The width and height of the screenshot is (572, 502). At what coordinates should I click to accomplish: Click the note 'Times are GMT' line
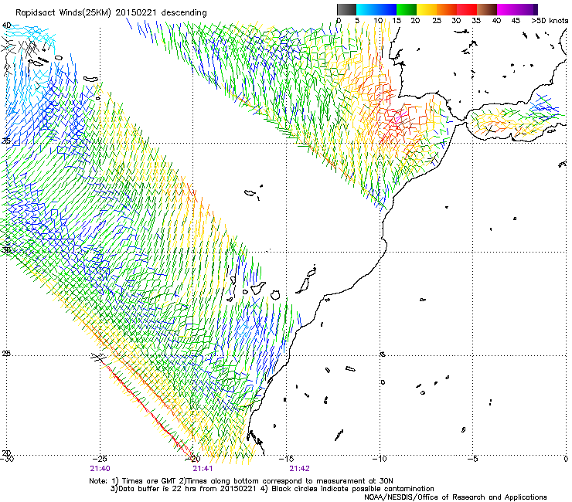tap(241, 481)
